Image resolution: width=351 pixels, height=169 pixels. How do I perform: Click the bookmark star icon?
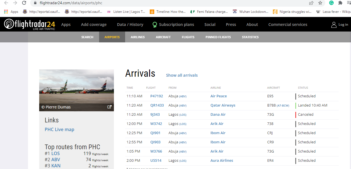click(320, 3)
